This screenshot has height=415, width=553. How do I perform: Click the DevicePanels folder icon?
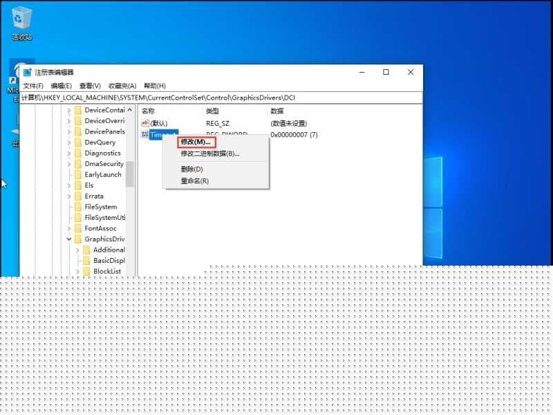(x=78, y=131)
